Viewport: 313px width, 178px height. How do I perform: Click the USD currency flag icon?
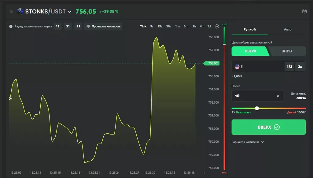(237, 67)
